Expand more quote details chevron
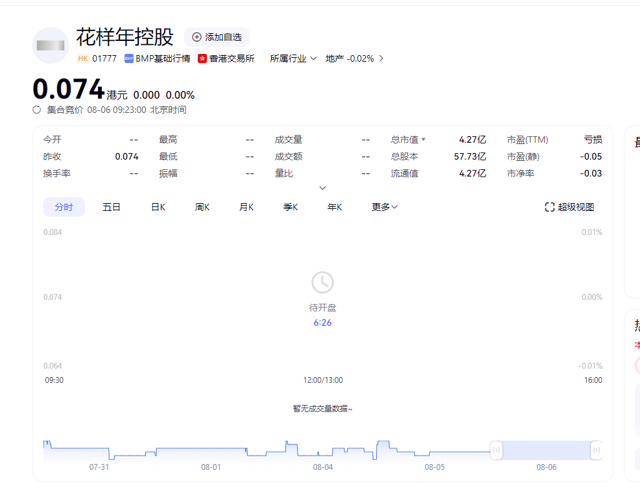Screen dimensions: 640x488 [322, 188]
